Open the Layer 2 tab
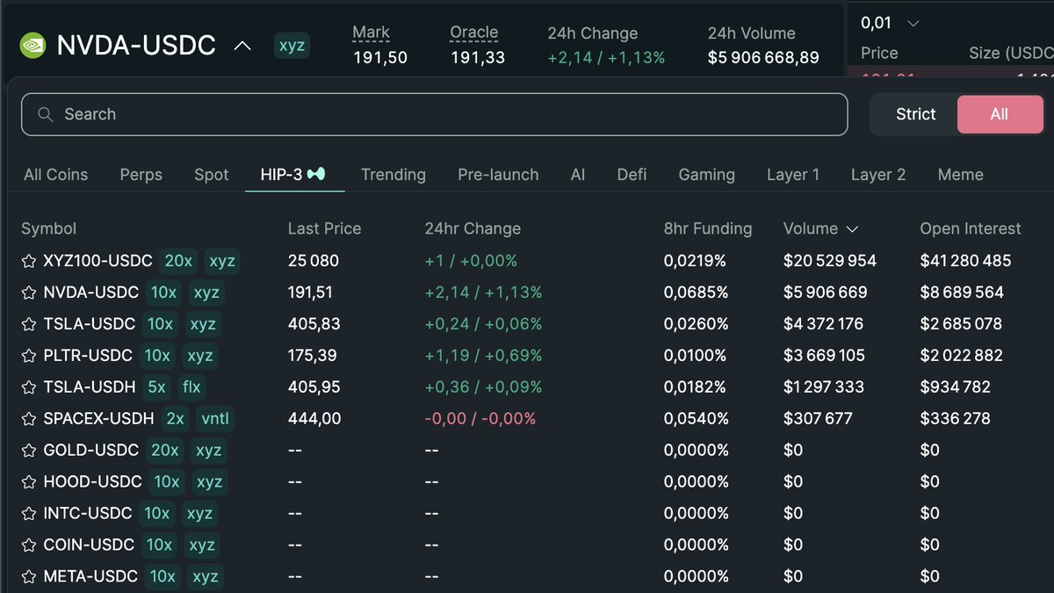This screenshot has width=1054, height=593. point(878,175)
